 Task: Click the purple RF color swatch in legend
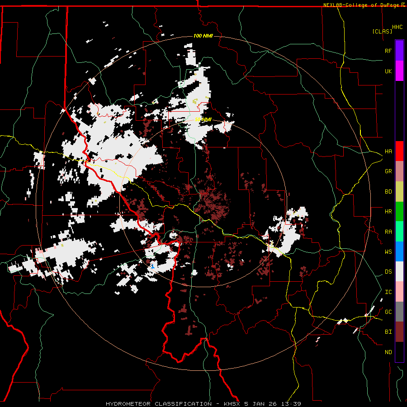(x=399, y=50)
